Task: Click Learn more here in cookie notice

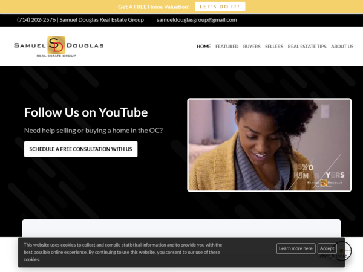Action: click(x=296, y=248)
